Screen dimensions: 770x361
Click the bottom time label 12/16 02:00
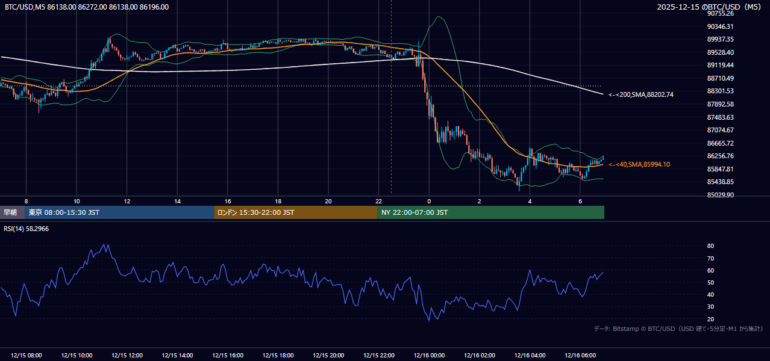(x=480, y=356)
